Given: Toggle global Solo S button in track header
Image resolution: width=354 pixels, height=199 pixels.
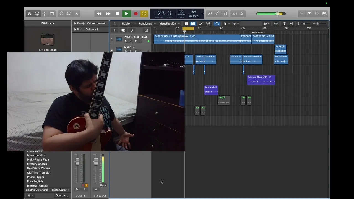Looking at the screenshot, I should 132,30.
